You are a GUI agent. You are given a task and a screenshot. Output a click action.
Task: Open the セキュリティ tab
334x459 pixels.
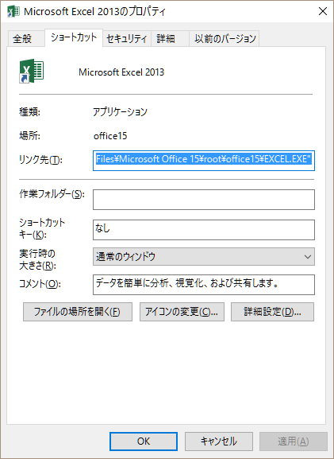[127, 38]
